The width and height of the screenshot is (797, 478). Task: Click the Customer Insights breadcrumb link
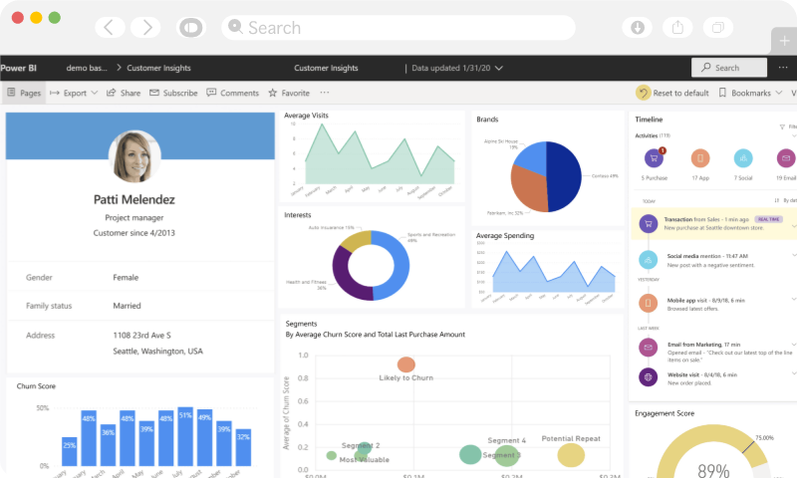click(158, 68)
